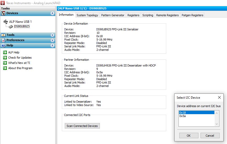The image size is (227, 144).
Task: Open the Registers tab
Action: [133, 15]
